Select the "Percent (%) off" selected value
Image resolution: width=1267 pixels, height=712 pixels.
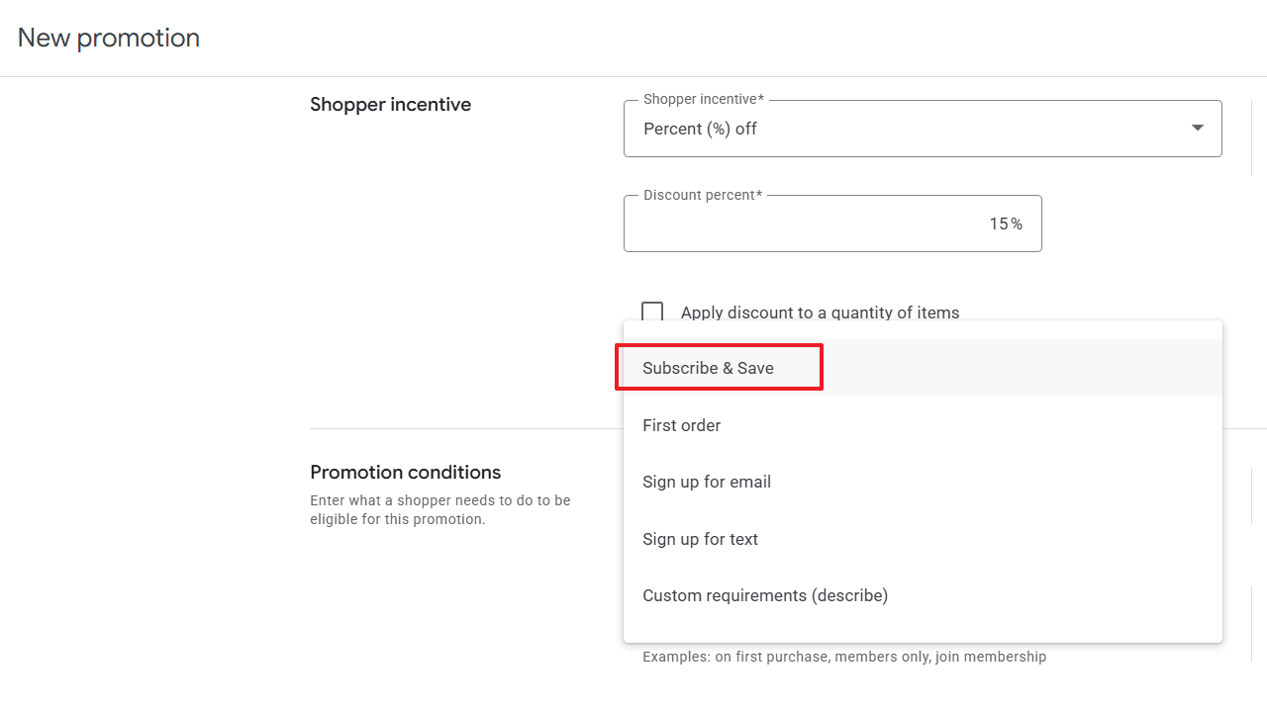700,129
